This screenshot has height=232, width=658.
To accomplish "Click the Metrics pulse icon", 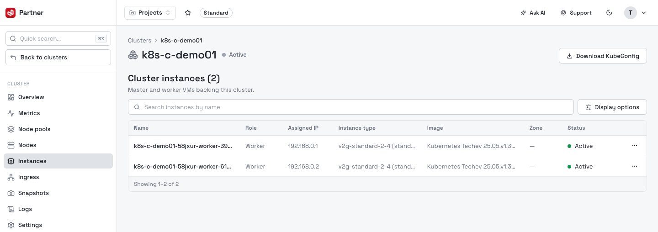I will click(11, 113).
